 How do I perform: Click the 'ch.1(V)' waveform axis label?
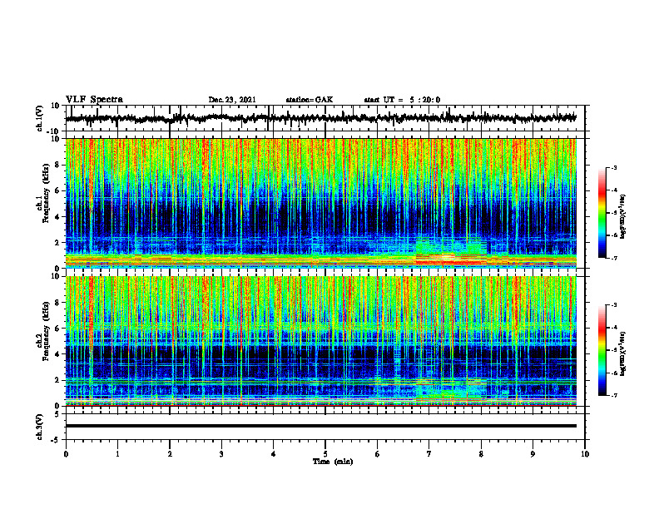[x=40, y=118]
